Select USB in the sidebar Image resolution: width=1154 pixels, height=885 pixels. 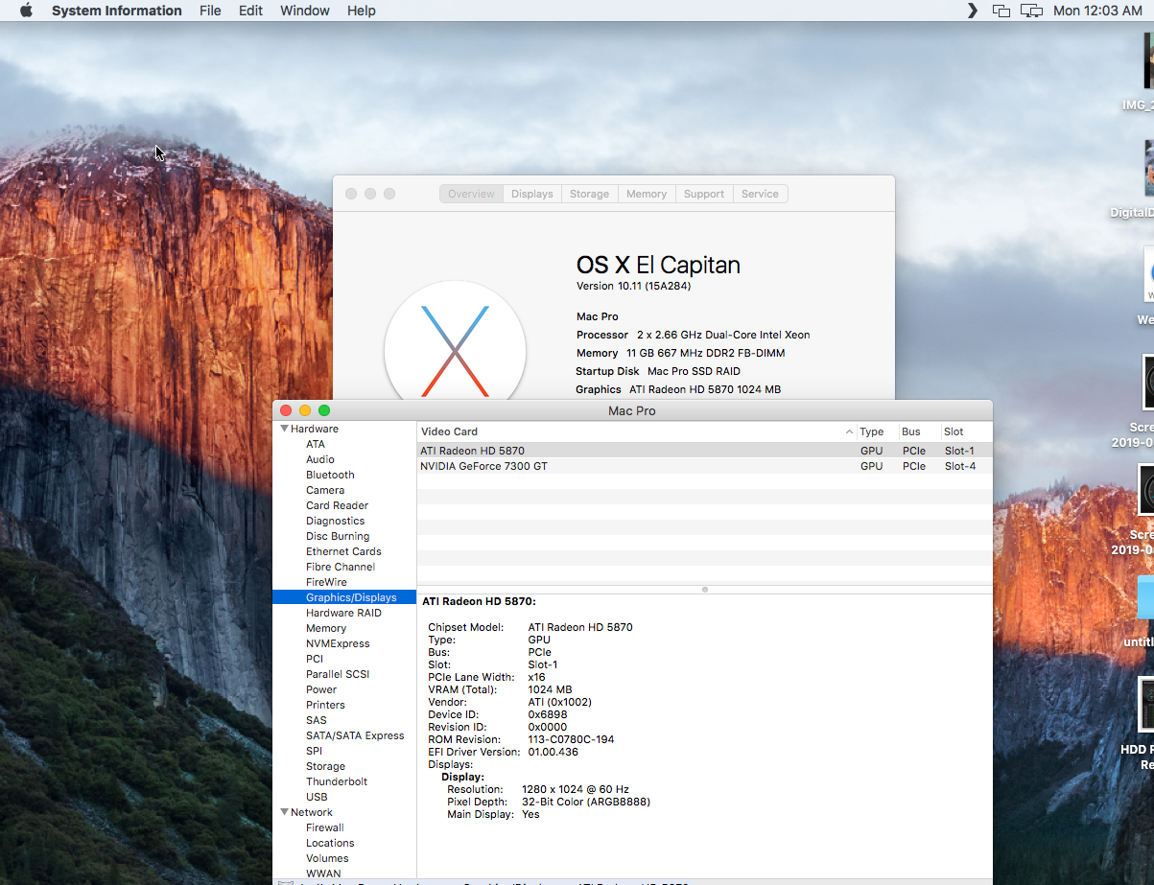click(317, 797)
